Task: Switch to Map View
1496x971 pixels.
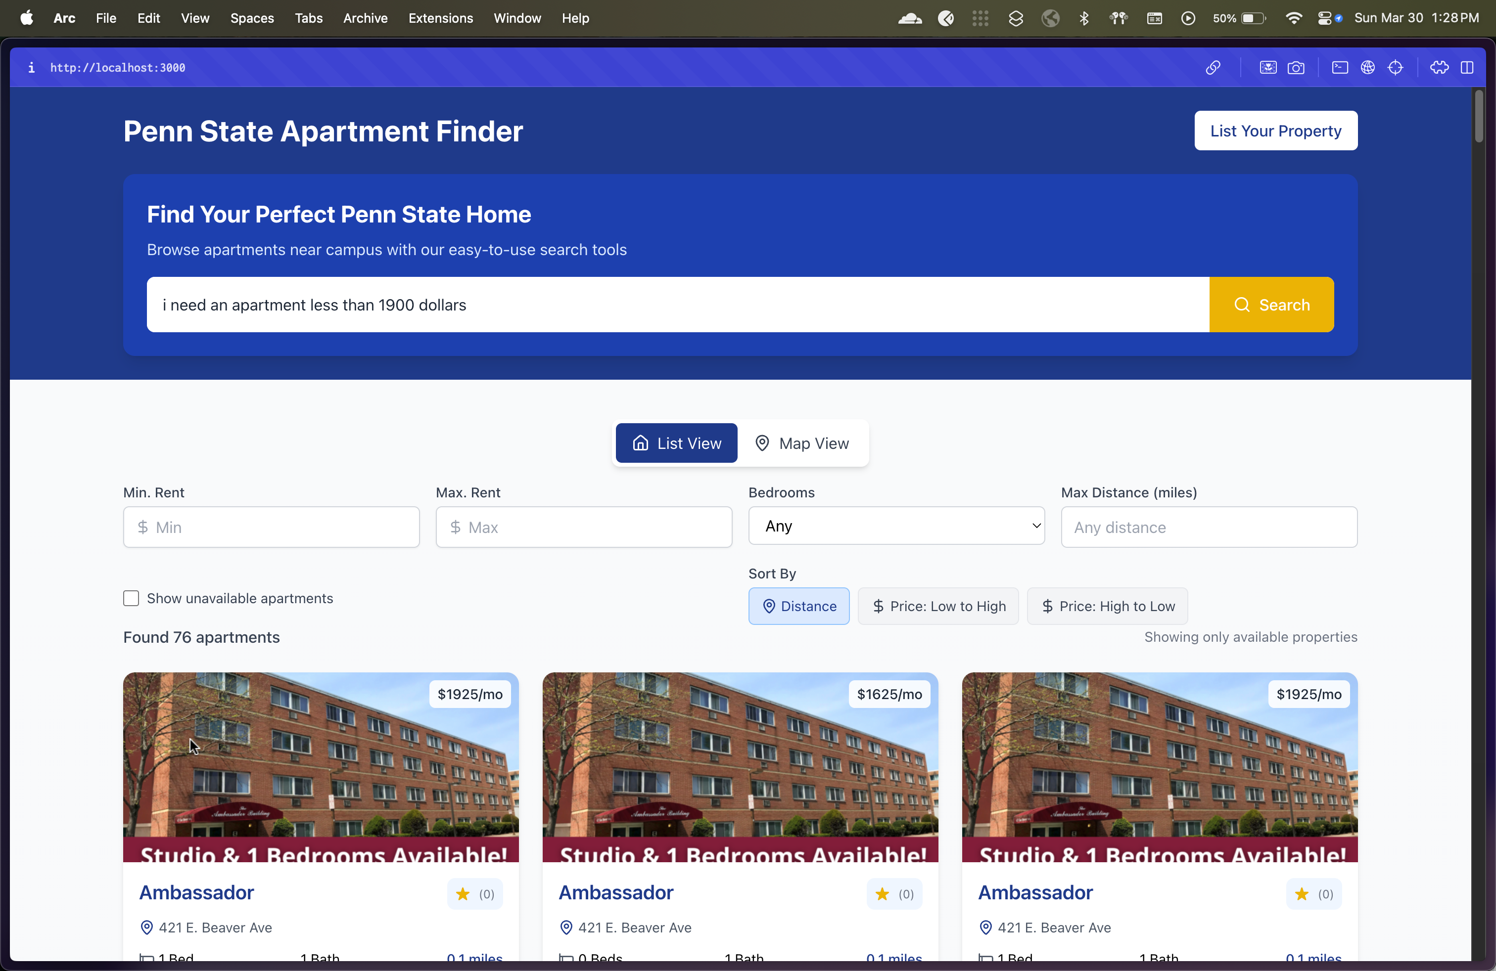Action: [802, 443]
